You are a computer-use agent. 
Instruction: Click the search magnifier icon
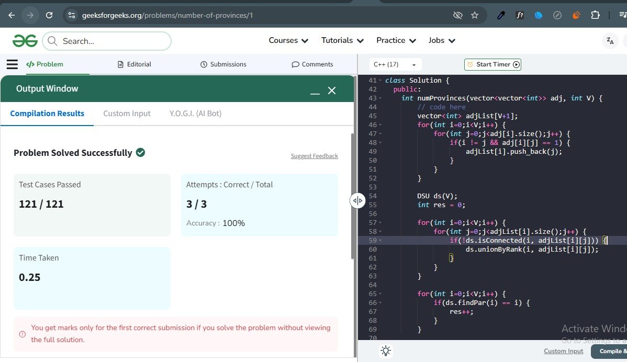click(x=52, y=41)
